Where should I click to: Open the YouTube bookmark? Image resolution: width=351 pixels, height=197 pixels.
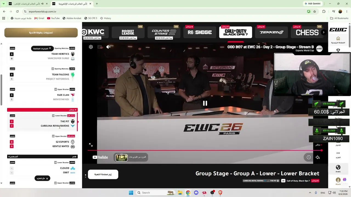(53, 18)
